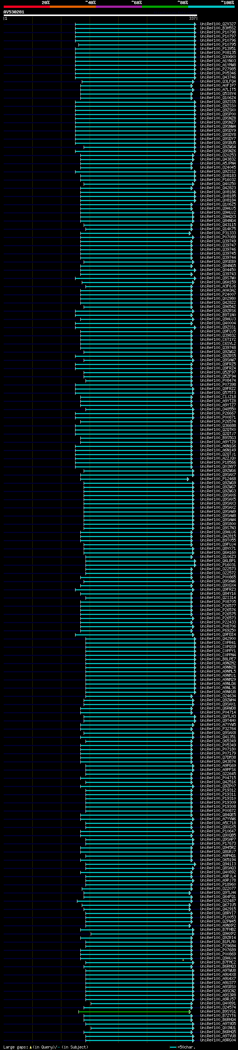Select the UniRef100_Q43746 label
Image resolution: width=238 pixels, height=1050 pixels.
coord(218,77)
